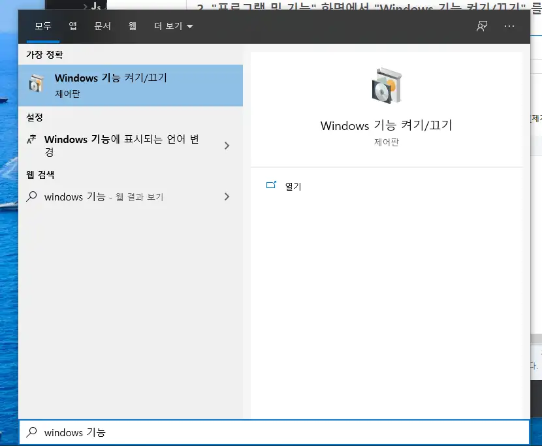The width and height of the screenshot is (542, 446).
Task: Click the 제어판 label under the preview title
Action: [387, 142]
